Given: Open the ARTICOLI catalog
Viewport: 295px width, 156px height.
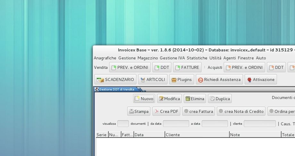Looking at the screenshot, I should (153, 79).
